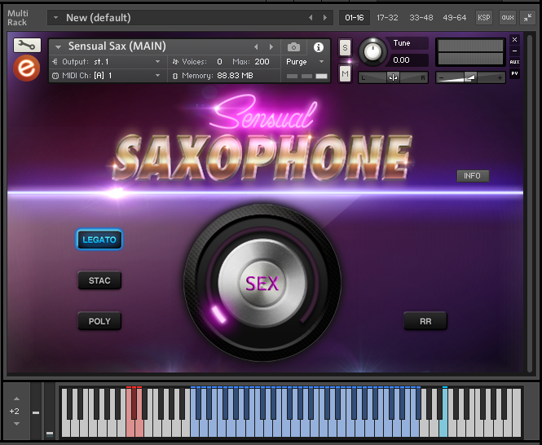The image size is (542, 445).
Task: Open the instrument info icon in the header
Action: coord(319,47)
